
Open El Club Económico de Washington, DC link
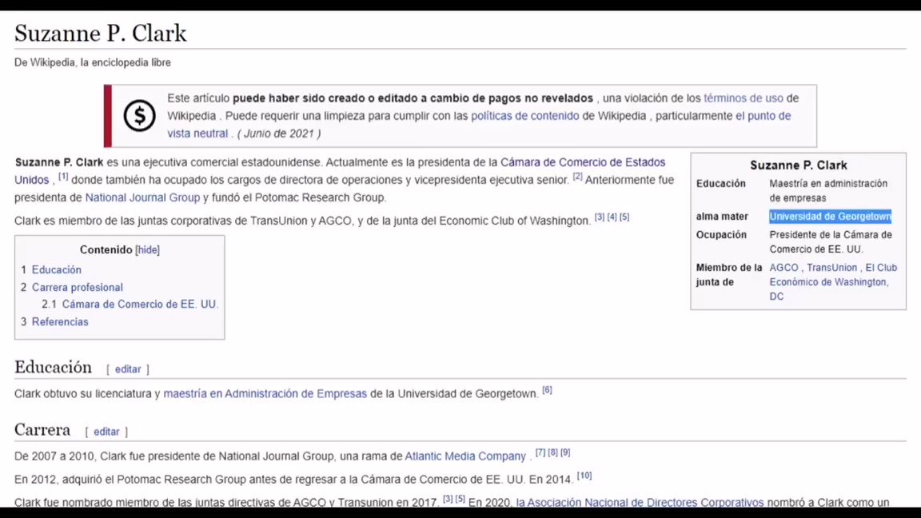click(833, 282)
